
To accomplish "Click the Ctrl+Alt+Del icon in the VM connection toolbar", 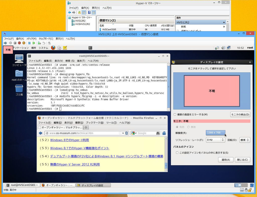I will [x=5, y=43].
